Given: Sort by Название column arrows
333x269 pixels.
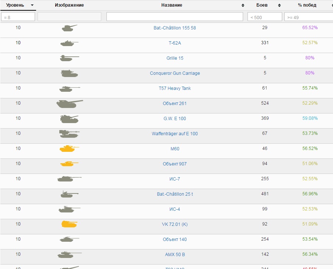Looking at the screenshot, I should point(243,6).
